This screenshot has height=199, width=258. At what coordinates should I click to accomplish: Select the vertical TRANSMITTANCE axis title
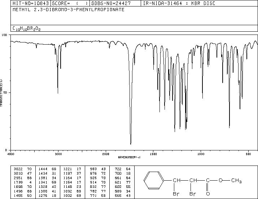(1, 92)
